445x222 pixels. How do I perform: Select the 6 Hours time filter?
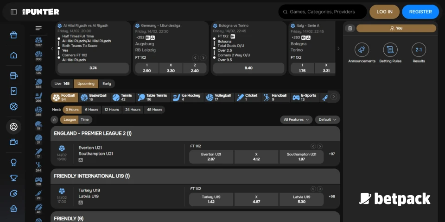(x=91, y=110)
